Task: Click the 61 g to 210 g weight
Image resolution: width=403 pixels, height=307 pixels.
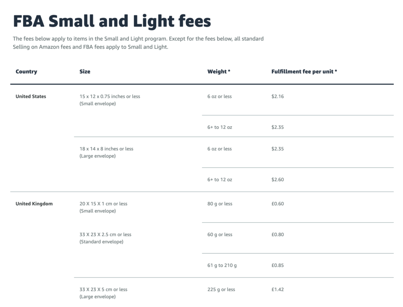Action: coord(222,265)
